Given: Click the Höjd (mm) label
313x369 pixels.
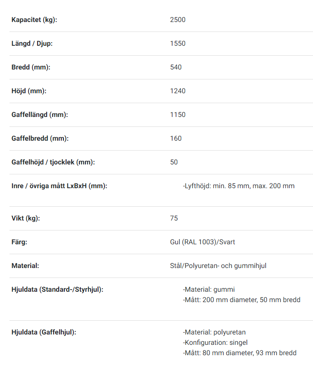Looking at the screenshot, I should [29, 91].
